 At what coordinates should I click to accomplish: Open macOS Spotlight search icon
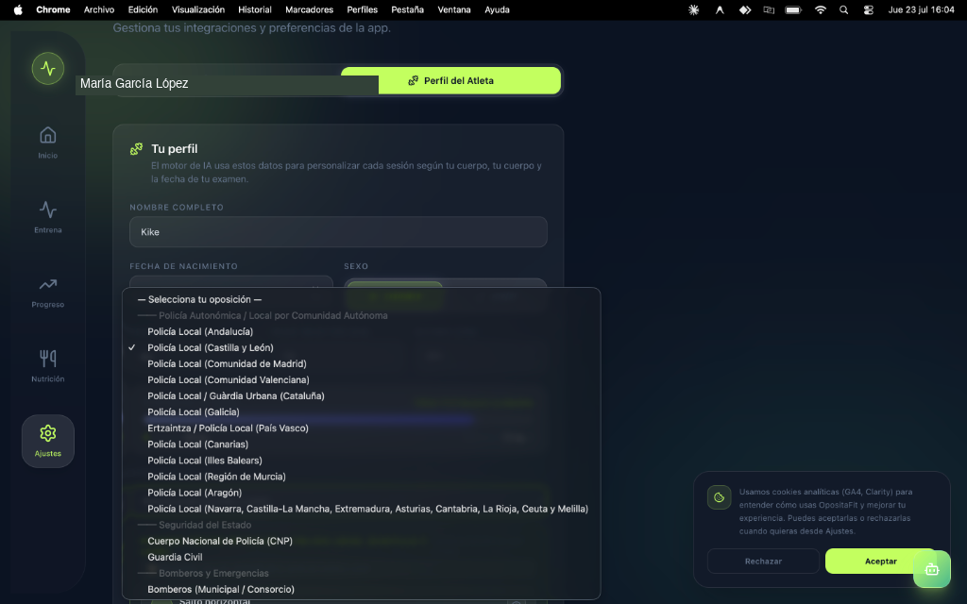(843, 9)
